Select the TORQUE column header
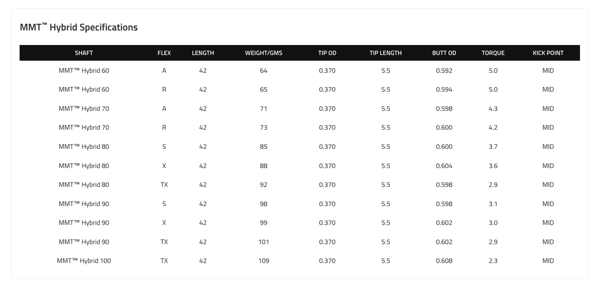The width and height of the screenshot is (601, 287). 493,53
